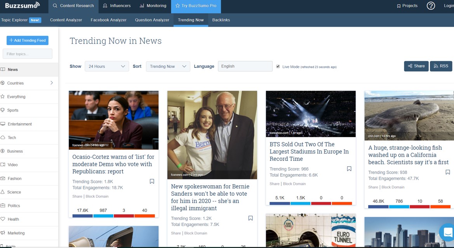The image size is (454, 248).
Task: Open the Backlinks subtab
Action: tap(221, 20)
